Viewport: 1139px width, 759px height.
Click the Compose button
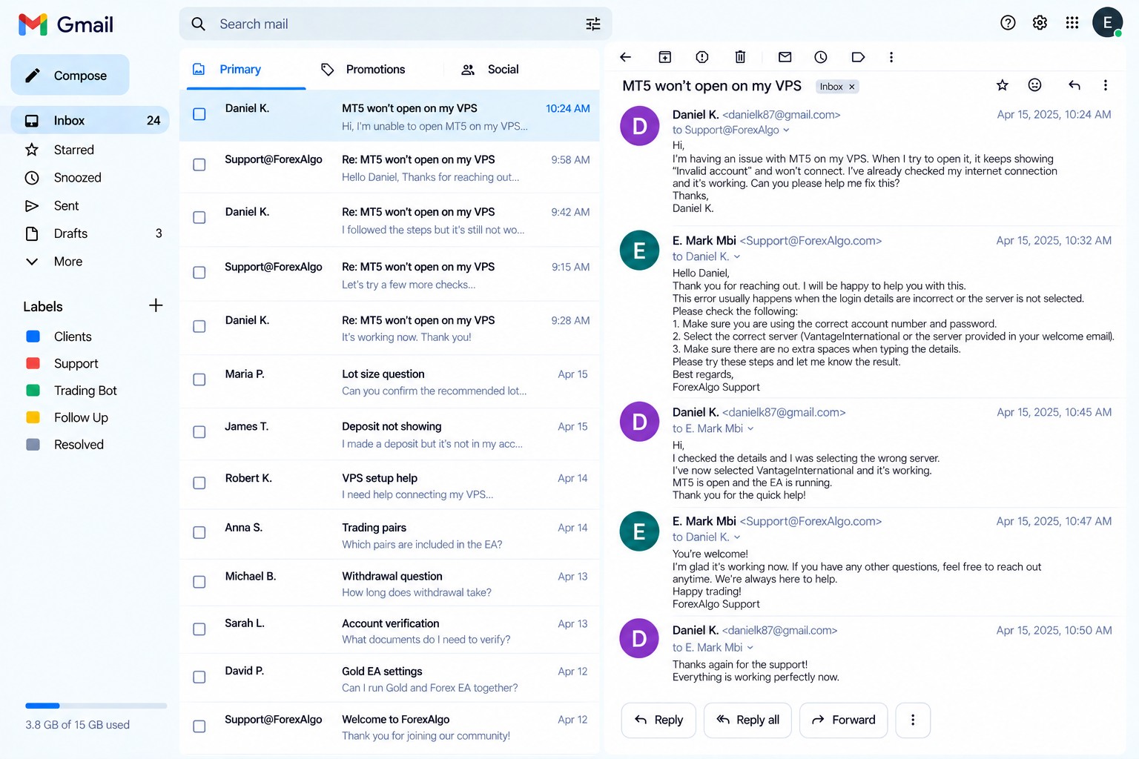pos(70,75)
